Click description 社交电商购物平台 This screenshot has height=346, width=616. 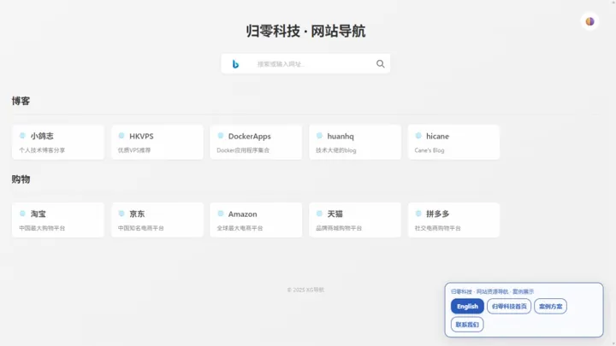pos(438,228)
